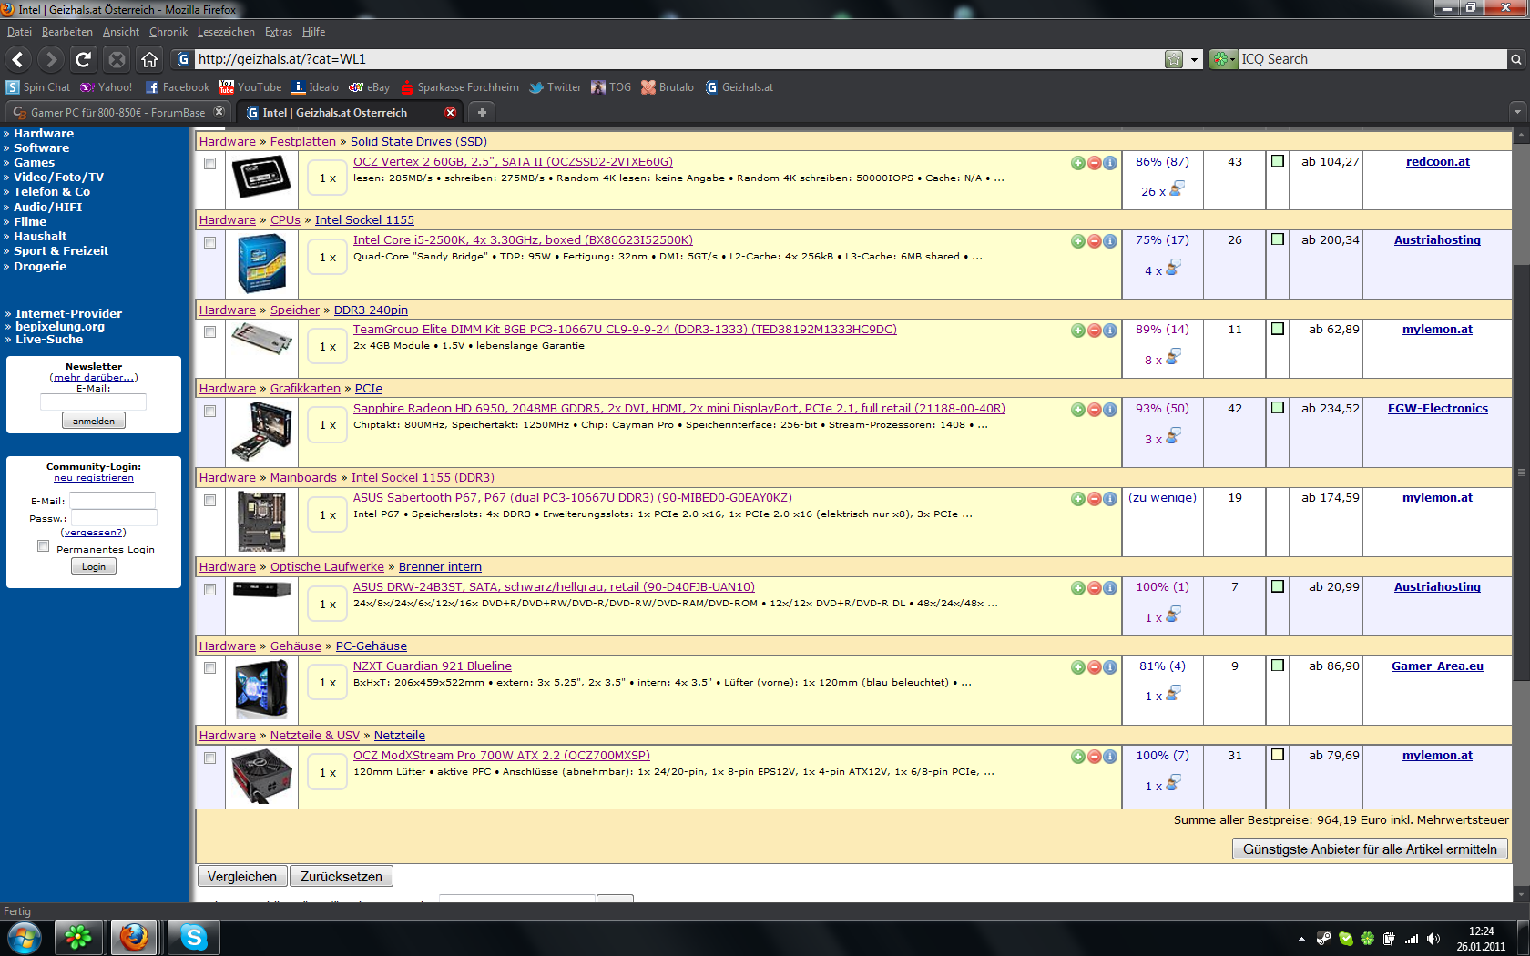Increase quantity of OCZ Vertex 2 SSD
Screen dimensions: 1530x956
[x=1078, y=163]
